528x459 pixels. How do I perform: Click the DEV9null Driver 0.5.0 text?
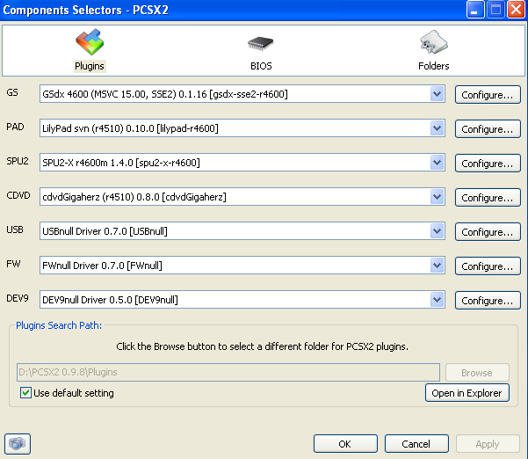point(110,300)
